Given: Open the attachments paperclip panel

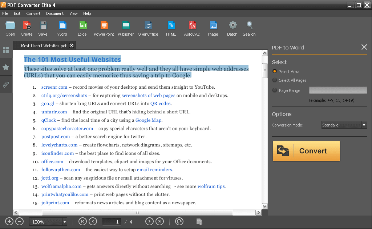Looking at the screenshot, I should point(6,84).
